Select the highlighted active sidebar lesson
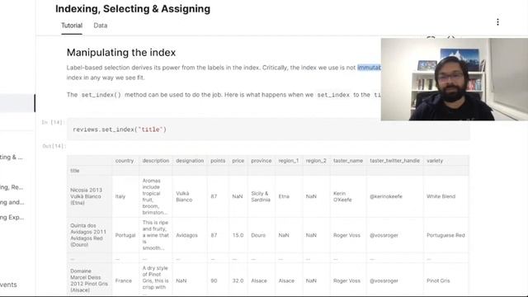The height and width of the screenshot is (297, 528). pos(17,103)
